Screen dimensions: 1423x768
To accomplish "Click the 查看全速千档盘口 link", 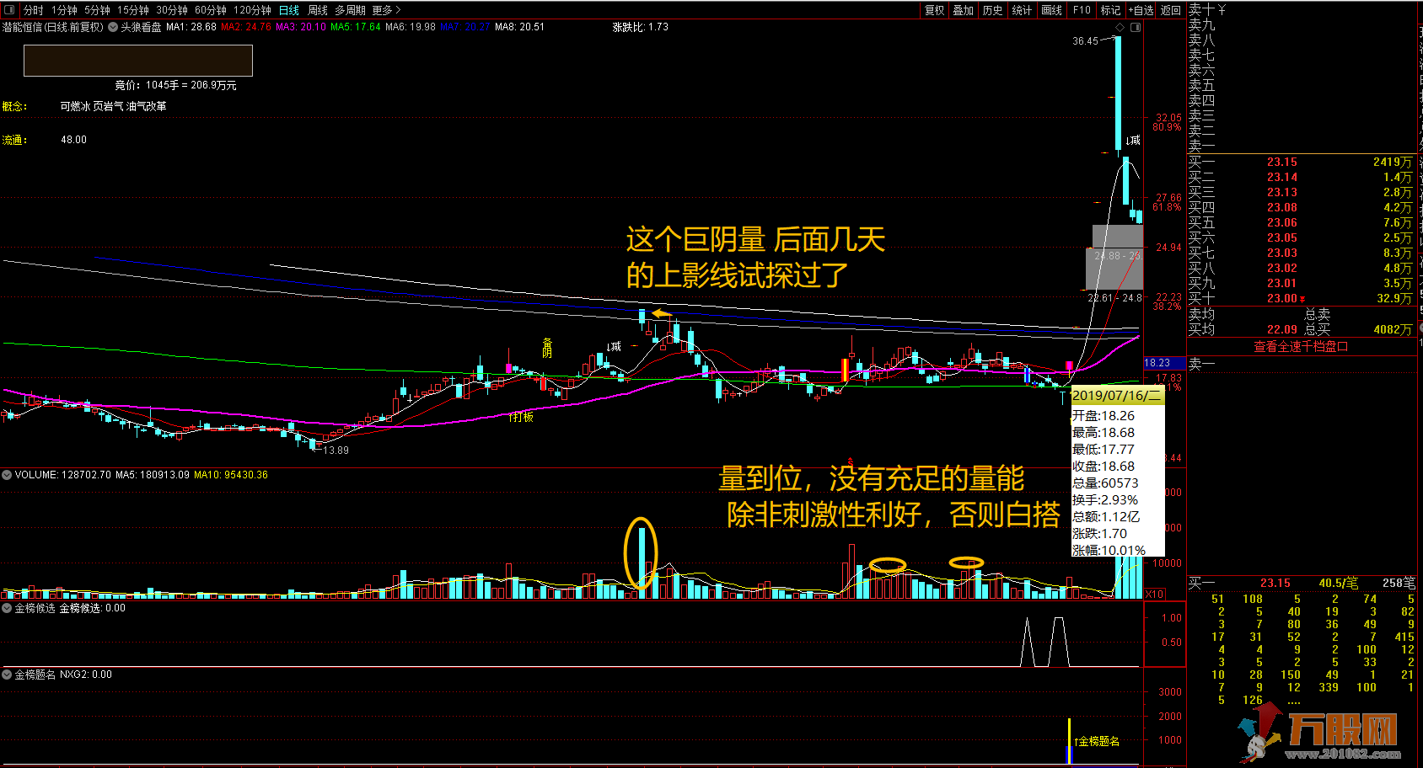I will [1300, 346].
